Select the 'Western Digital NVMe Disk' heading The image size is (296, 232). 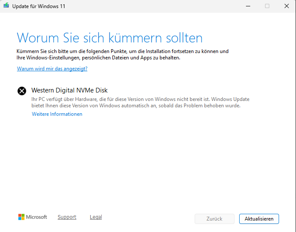tap(70, 90)
